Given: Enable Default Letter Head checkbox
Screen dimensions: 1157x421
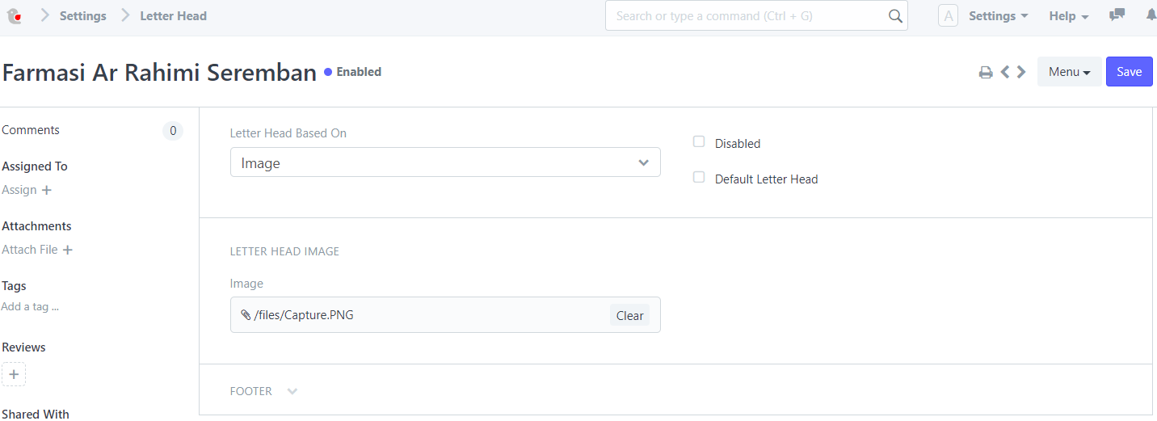Looking at the screenshot, I should tap(699, 177).
